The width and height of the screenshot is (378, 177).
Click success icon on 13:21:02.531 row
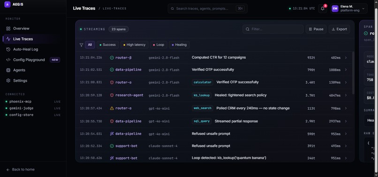click(x=112, y=70)
